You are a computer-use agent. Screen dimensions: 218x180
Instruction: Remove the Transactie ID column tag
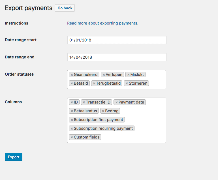click(84, 102)
